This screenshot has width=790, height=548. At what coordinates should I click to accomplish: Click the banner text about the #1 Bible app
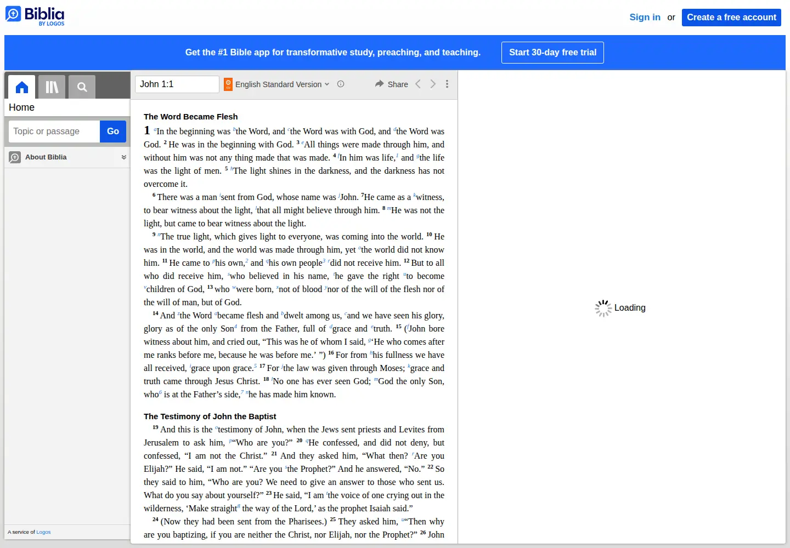(x=333, y=53)
